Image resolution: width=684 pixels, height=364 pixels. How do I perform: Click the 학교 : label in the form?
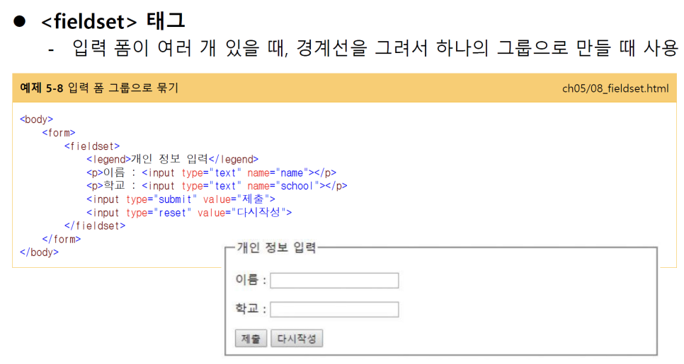pyautogui.click(x=251, y=309)
